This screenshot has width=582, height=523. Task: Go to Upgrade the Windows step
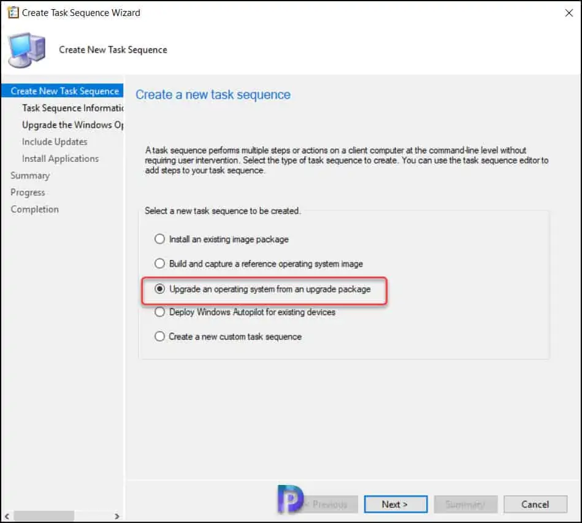73,125
